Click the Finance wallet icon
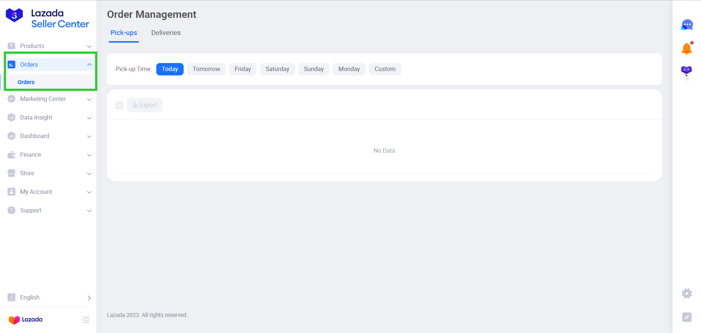701x333 pixels. point(12,154)
